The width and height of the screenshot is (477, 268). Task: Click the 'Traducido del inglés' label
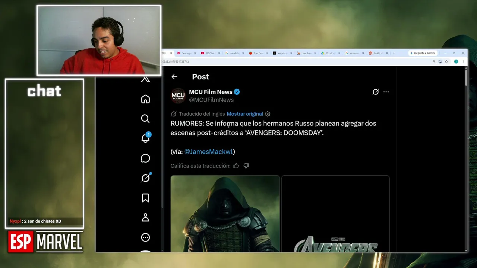pos(202,114)
